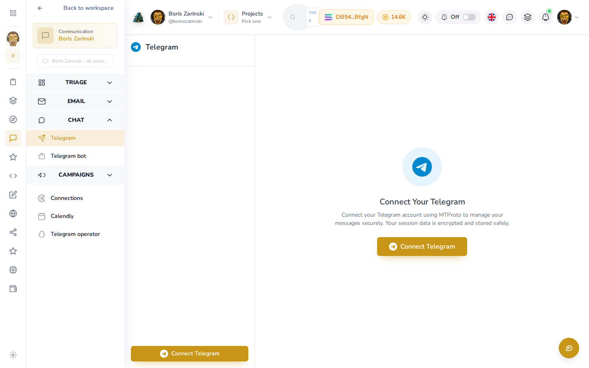Open the processor chip icon in the left rail
Screen dimensions: 589x368
click(x=13, y=270)
